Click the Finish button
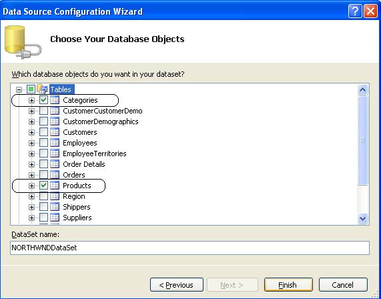The width and height of the screenshot is (381, 299). 288,285
